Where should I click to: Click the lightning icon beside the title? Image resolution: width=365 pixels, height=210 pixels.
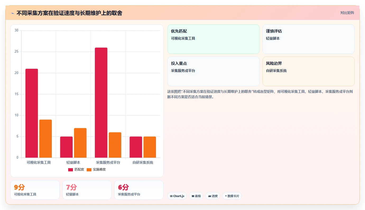[x=12, y=13]
